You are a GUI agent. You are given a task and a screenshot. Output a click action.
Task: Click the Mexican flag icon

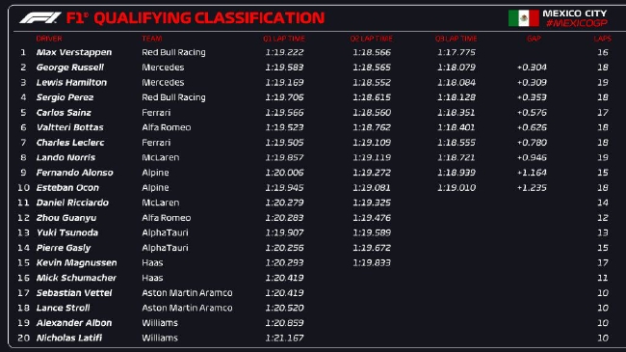pyautogui.click(x=523, y=18)
